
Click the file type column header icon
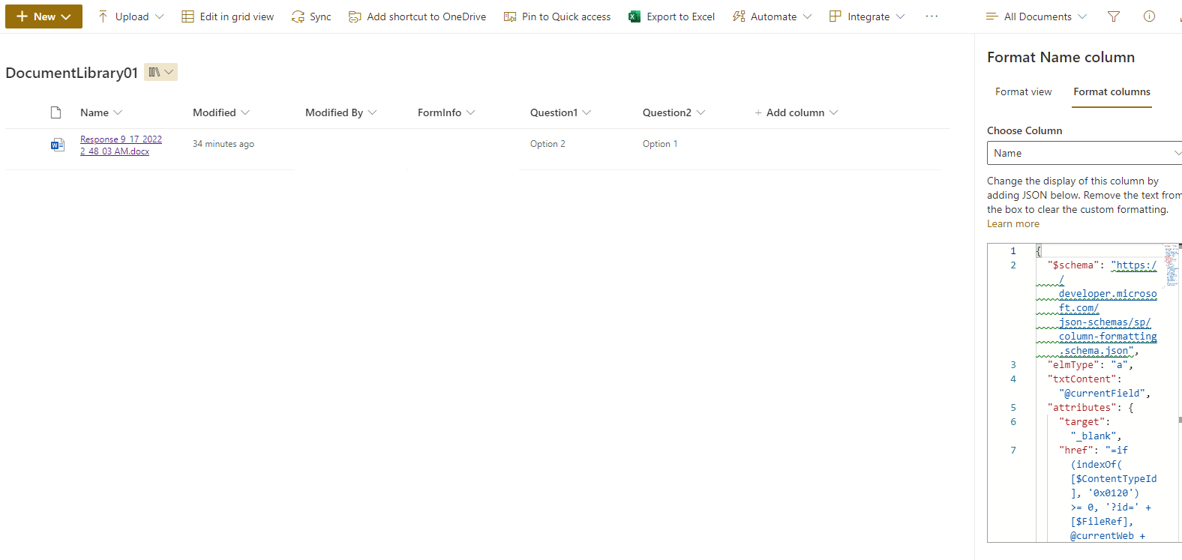tap(55, 112)
